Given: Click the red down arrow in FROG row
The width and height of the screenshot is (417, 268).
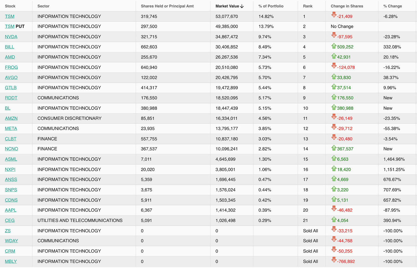Looking at the screenshot, I should click(334, 65).
